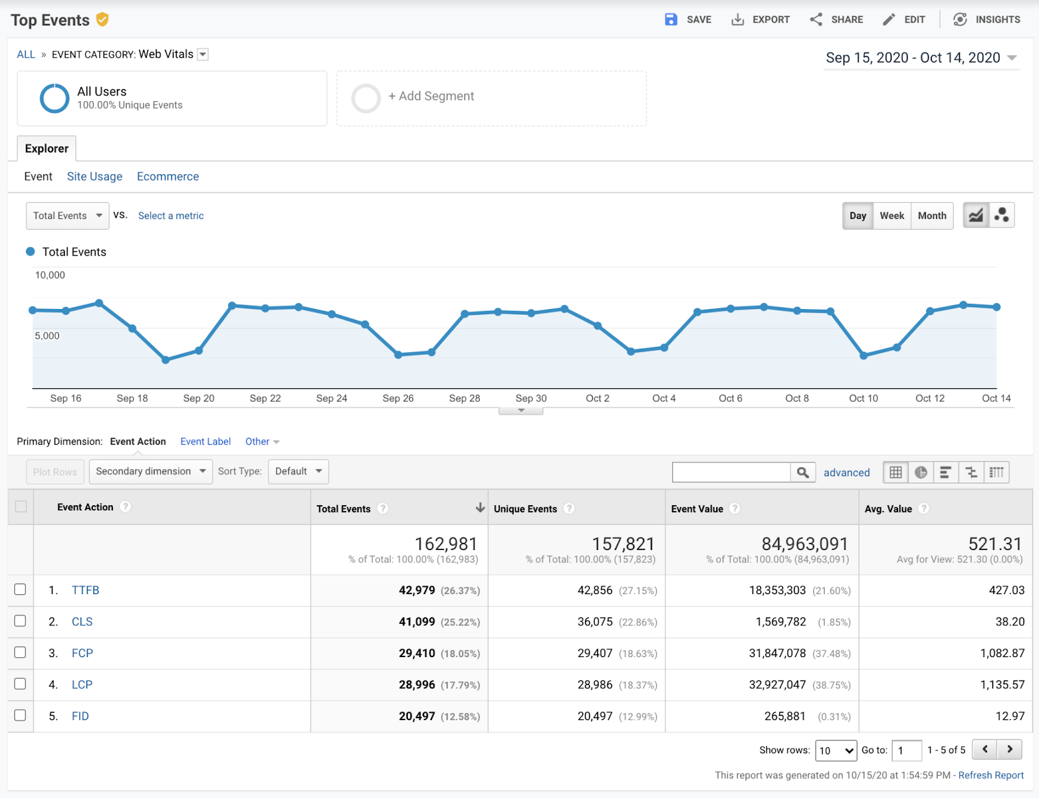Select the checkbox for the CLS row
Viewport: 1039px width, 798px height.
(20, 621)
